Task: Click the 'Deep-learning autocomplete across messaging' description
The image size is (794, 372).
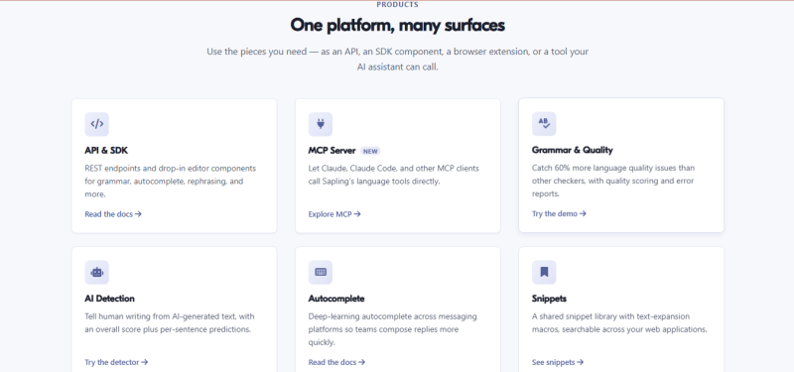Action: pyautogui.click(x=392, y=329)
